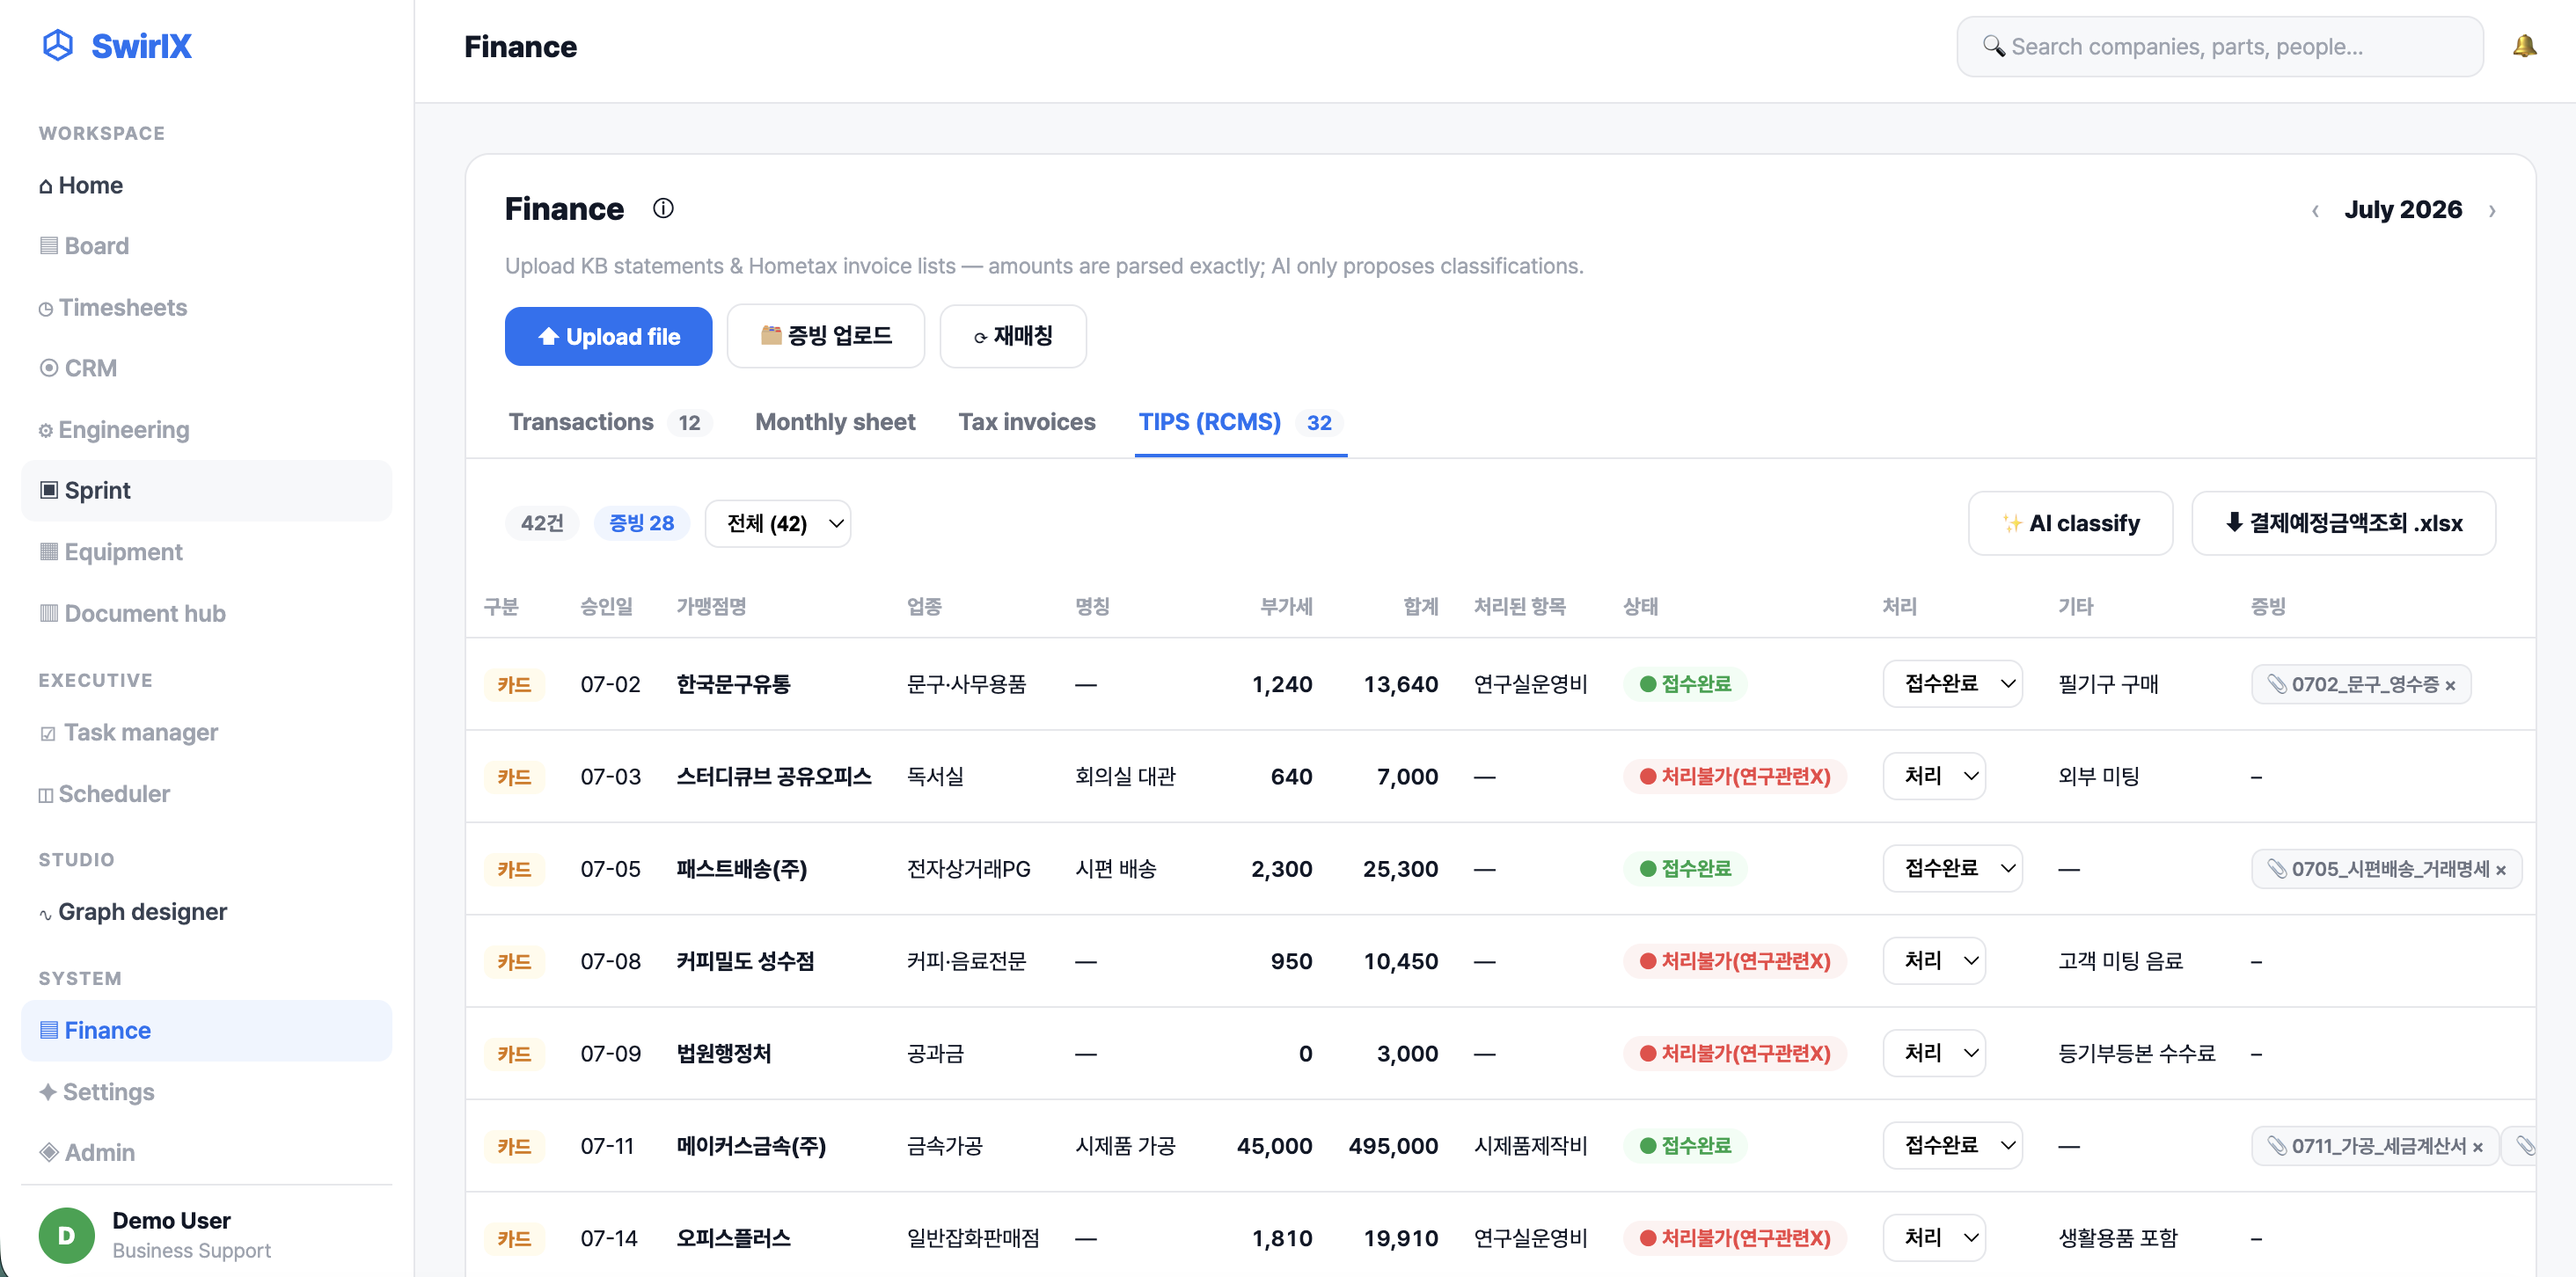
Task: Remove the 0711_가공_세금계산서 attachment
Action: tap(2477, 1147)
